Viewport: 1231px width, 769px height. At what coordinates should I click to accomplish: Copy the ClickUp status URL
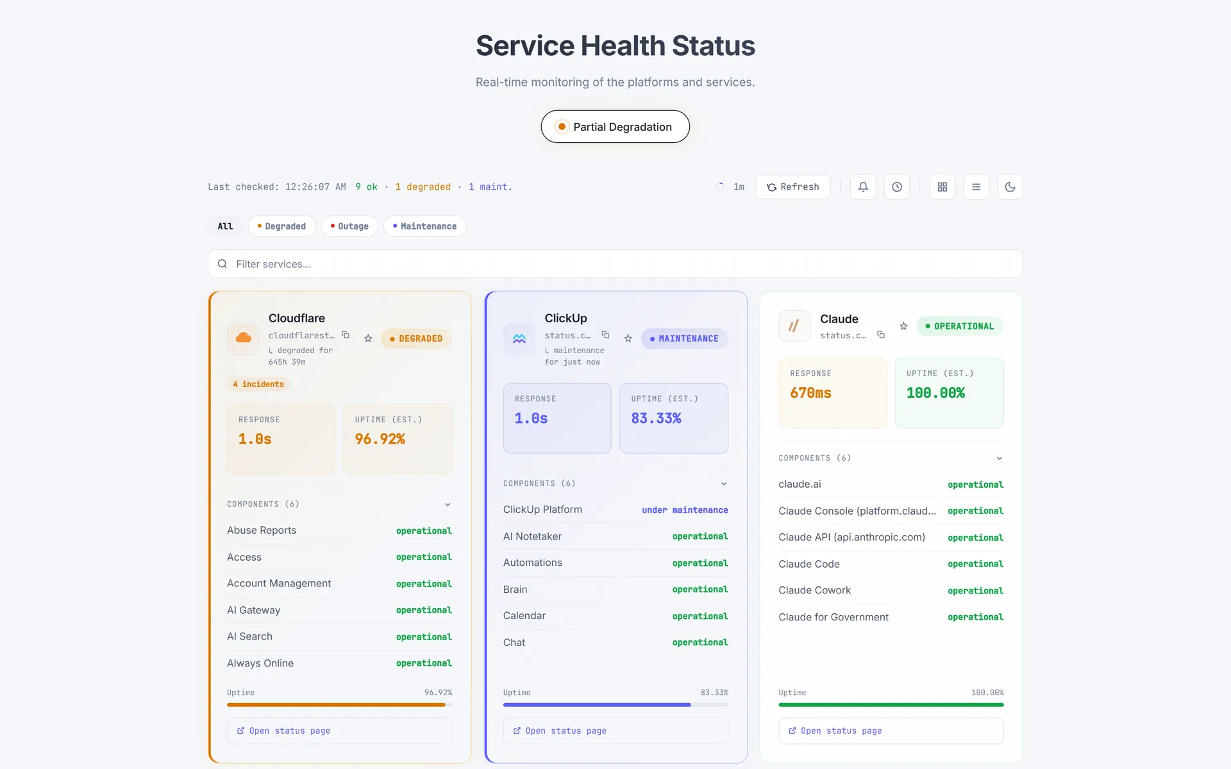click(x=605, y=335)
